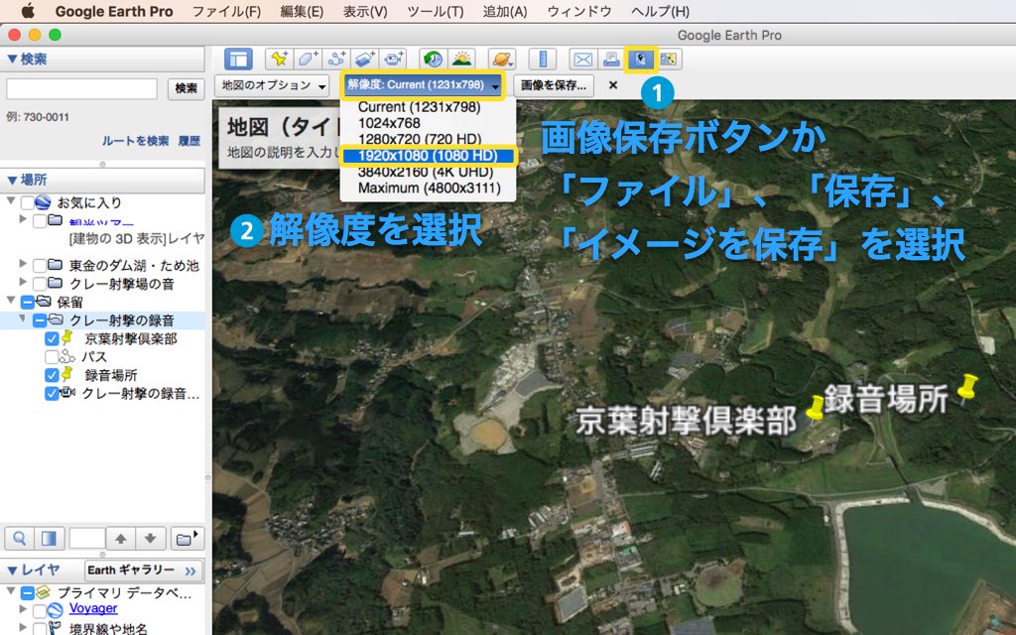
Task: Check the クレー射撃場の音 checkbox
Action: pos(40,284)
